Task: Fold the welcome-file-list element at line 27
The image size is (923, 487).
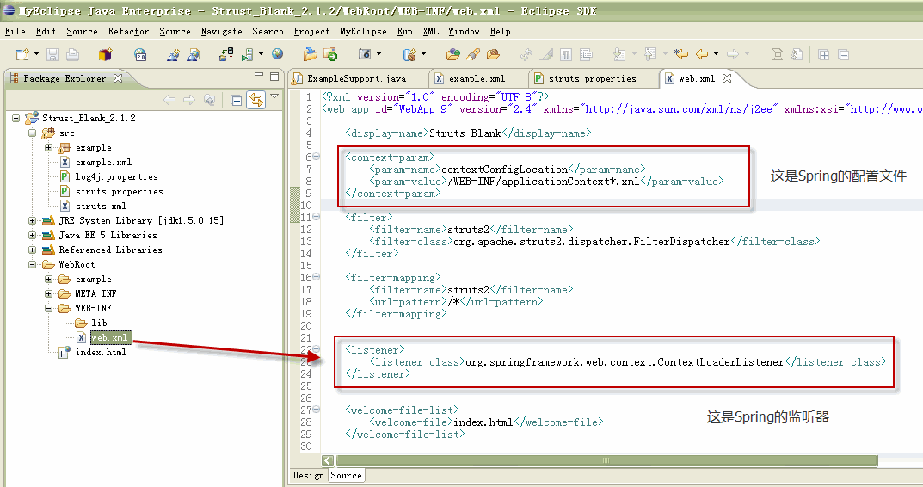Action: [x=316, y=410]
